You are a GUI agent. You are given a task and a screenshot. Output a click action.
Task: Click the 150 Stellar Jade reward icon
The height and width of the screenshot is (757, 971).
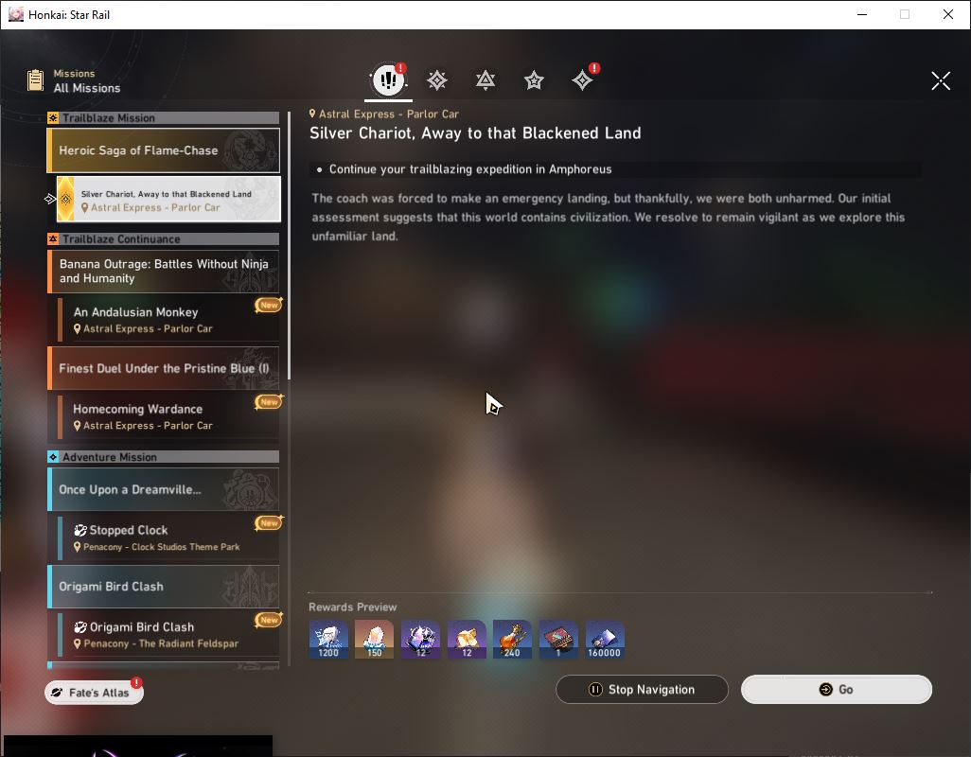374,640
